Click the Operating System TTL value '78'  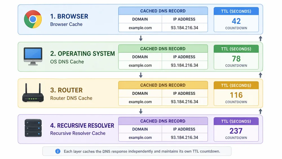(x=236, y=59)
